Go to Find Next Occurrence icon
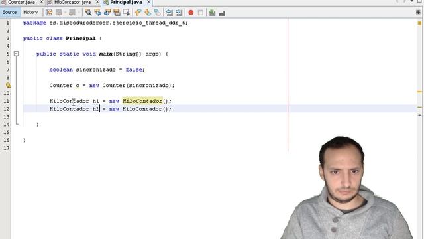The height and width of the screenshot is (239, 424). pyautogui.click(x=107, y=13)
